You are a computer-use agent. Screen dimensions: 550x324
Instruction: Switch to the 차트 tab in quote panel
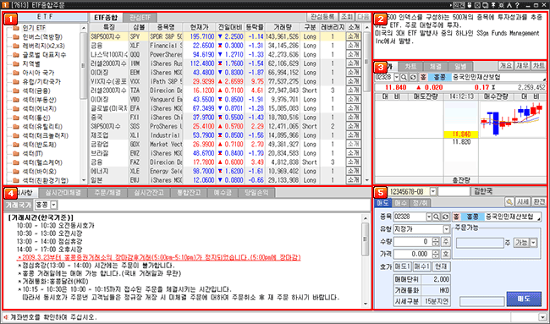pyautogui.click(x=410, y=66)
